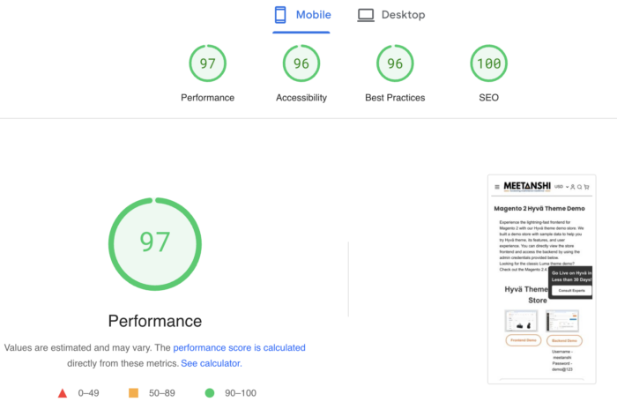This screenshot has width=617, height=409.
Task: Click the orange square 50–89 legend icon
Action: pyautogui.click(x=133, y=393)
